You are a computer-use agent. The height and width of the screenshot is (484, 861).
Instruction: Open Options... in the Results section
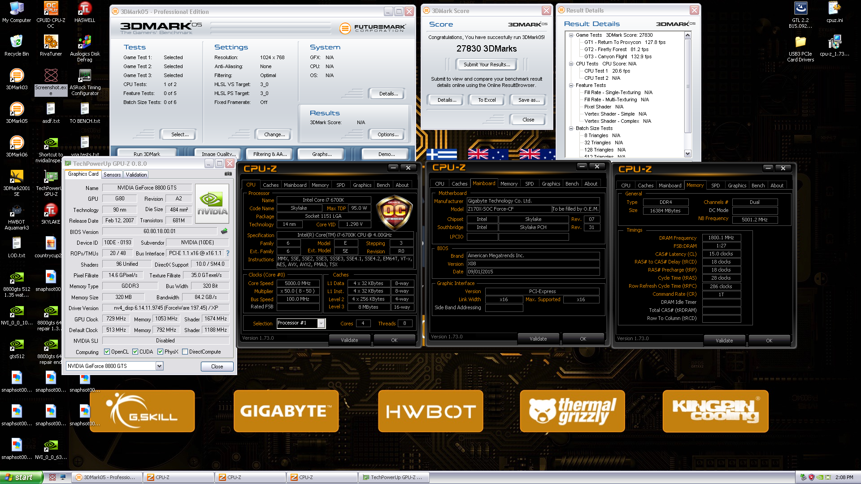point(388,134)
